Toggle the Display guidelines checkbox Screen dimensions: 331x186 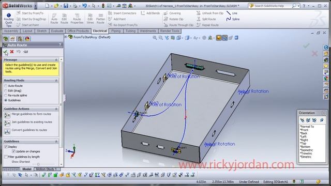pos(6,147)
